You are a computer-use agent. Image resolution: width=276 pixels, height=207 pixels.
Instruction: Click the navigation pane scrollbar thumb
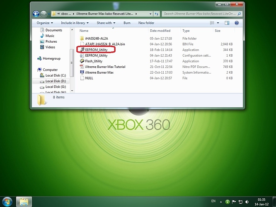72,63
